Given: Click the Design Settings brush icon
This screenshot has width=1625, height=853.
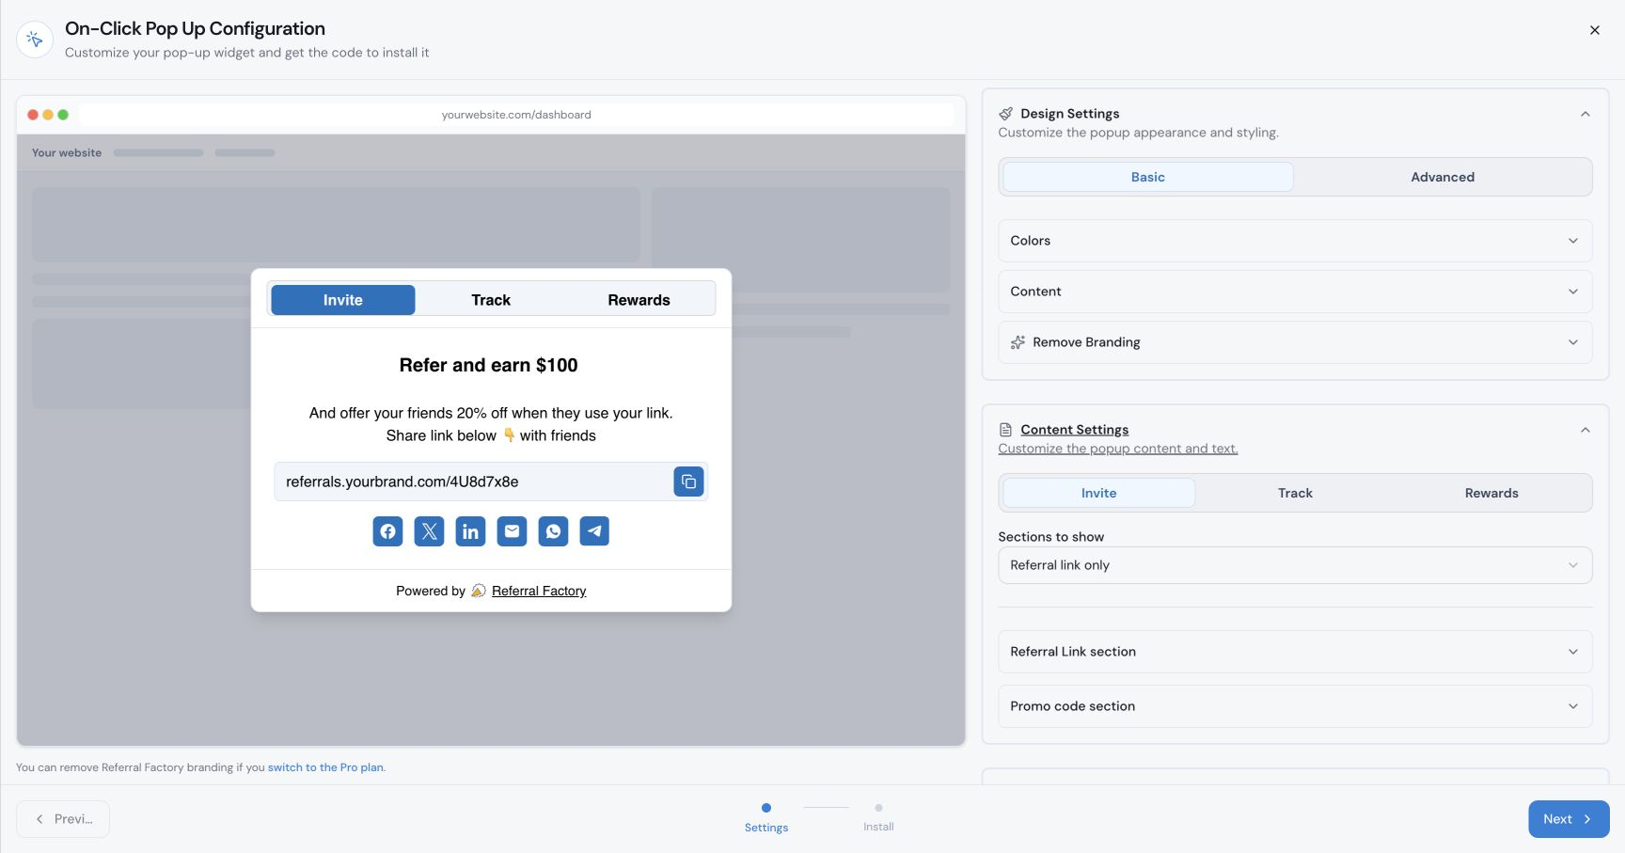Looking at the screenshot, I should coord(1005,114).
